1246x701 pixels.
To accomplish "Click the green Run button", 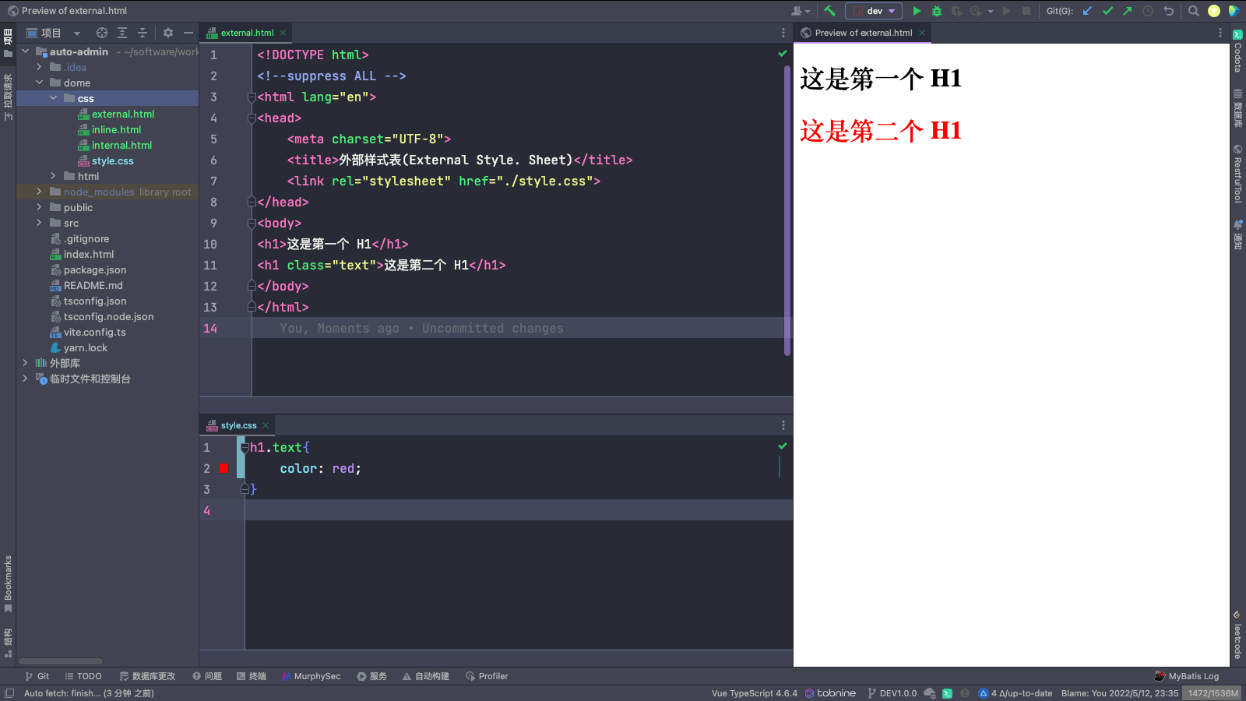I will 917,11.
